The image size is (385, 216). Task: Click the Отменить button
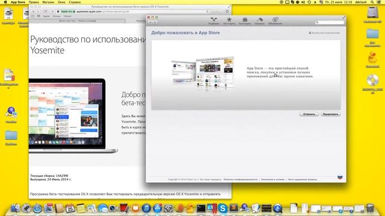[x=309, y=114]
